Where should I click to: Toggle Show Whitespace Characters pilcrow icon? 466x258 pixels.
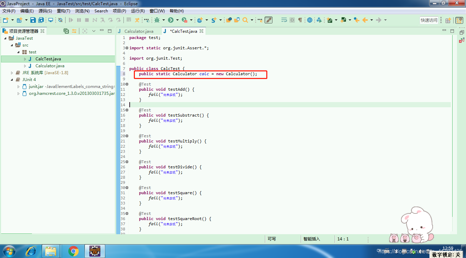click(x=300, y=20)
